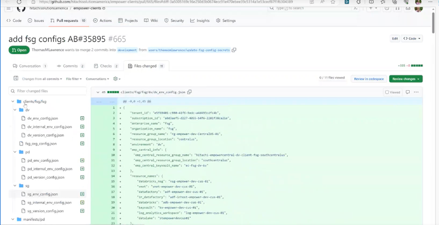Refresh the browser page
Viewport: 439px width, 225px height.
19,2
